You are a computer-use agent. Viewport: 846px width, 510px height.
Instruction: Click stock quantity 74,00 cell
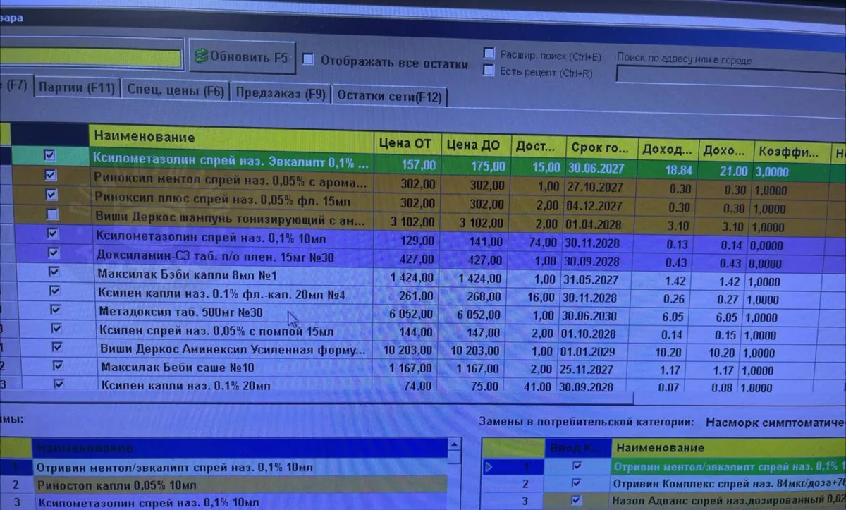tap(536, 243)
